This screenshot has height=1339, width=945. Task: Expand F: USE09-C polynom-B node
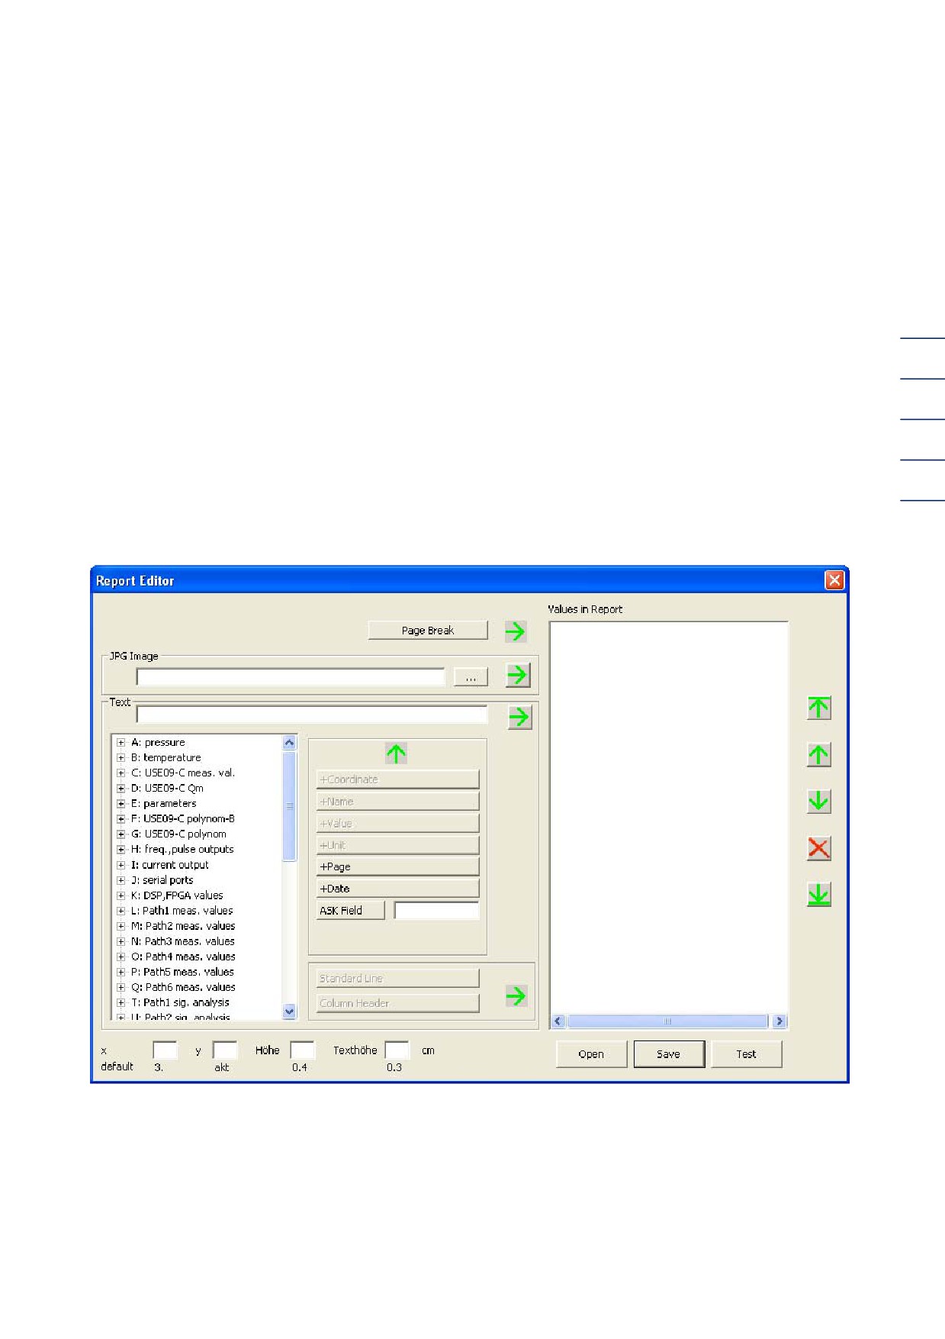tap(121, 818)
